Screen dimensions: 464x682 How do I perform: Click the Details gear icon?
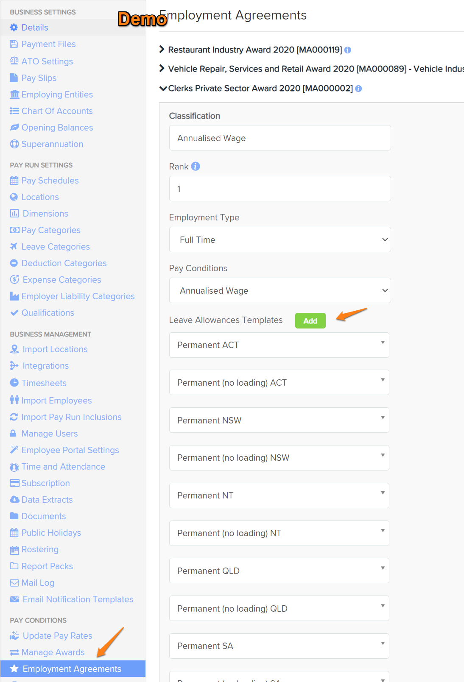pyautogui.click(x=14, y=28)
